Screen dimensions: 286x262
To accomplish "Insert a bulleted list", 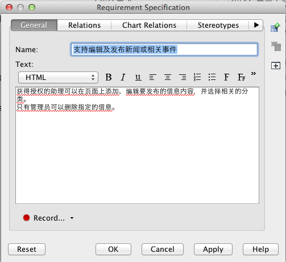I will [212, 77].
